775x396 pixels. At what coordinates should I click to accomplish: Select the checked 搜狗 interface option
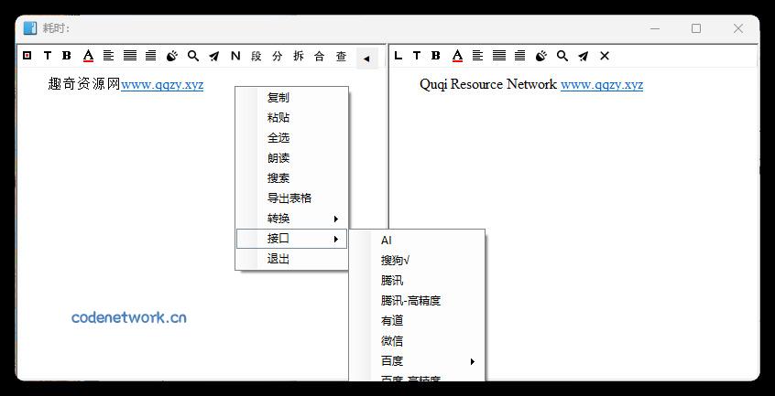pyautogui.click(x=396, y=261)
